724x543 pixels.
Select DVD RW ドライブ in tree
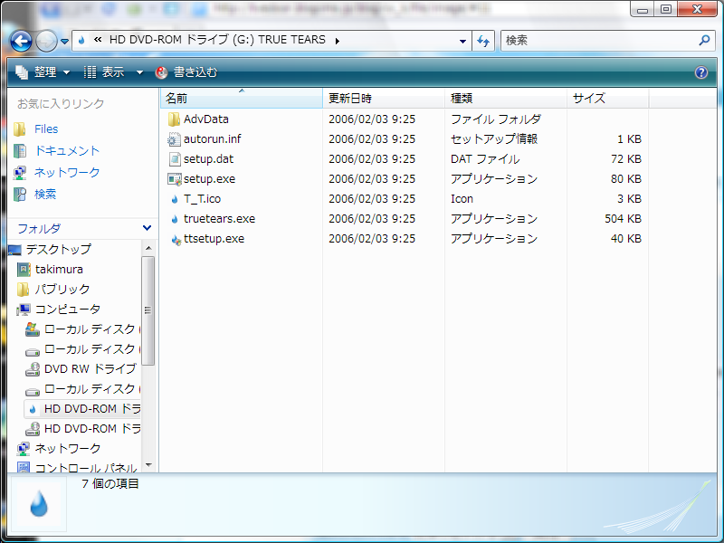(90, 369)
